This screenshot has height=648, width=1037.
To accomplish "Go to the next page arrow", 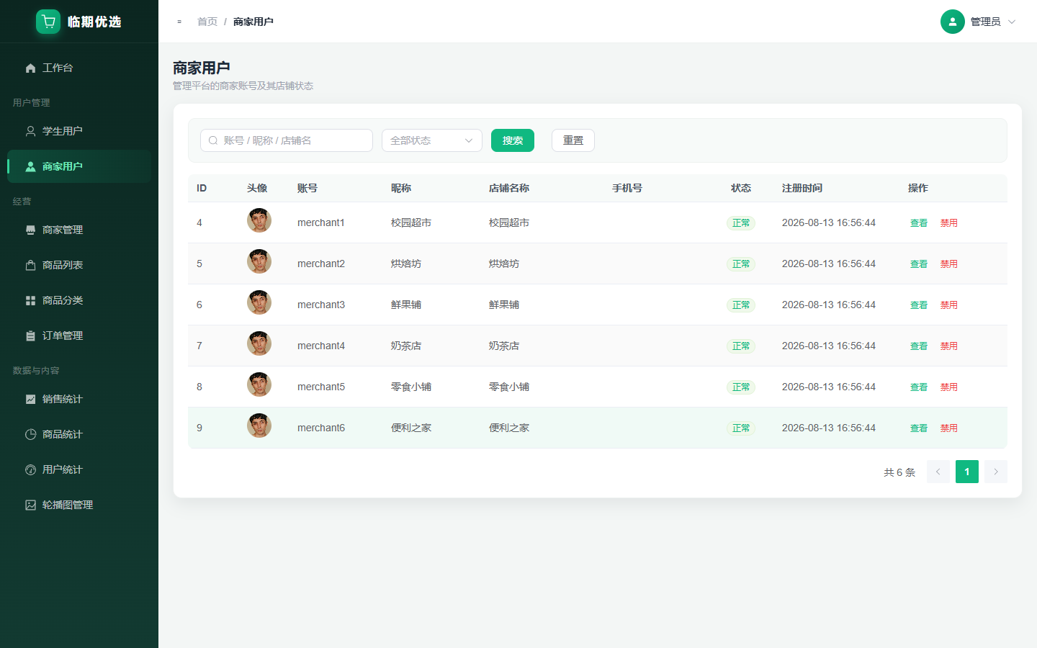I will [995, 472].
